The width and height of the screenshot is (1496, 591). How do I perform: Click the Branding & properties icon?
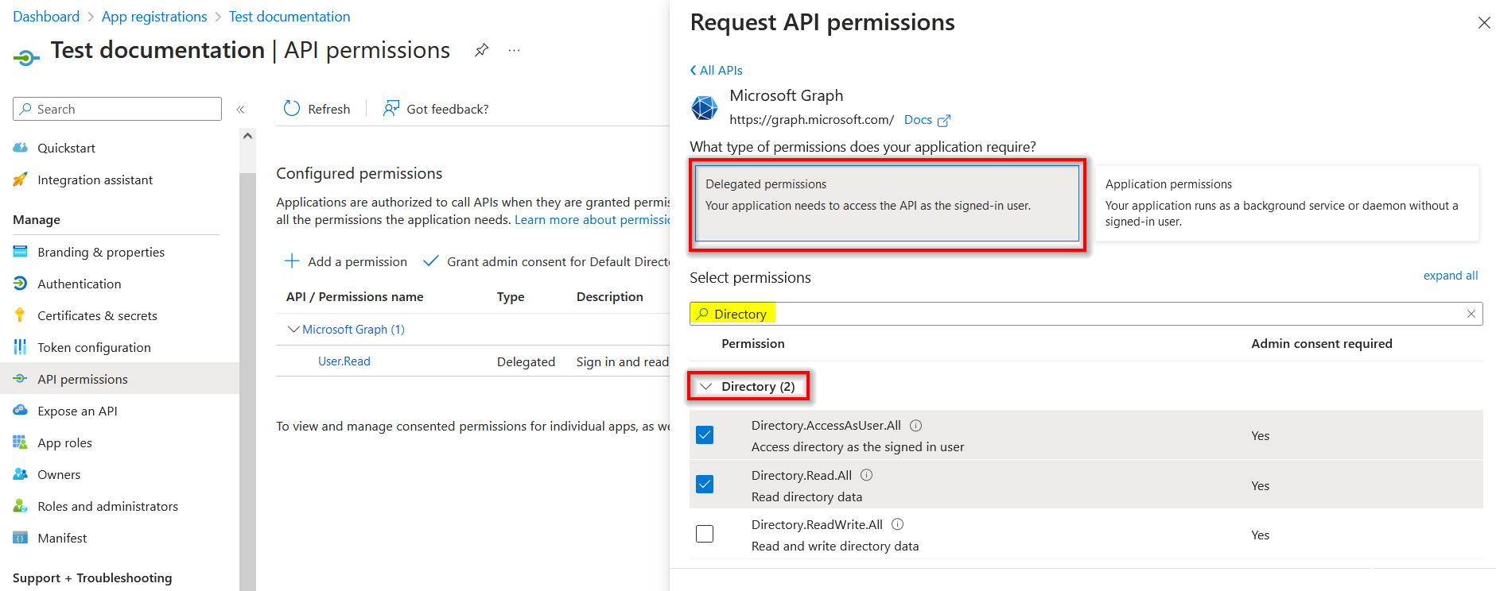[x=21, y=252]
